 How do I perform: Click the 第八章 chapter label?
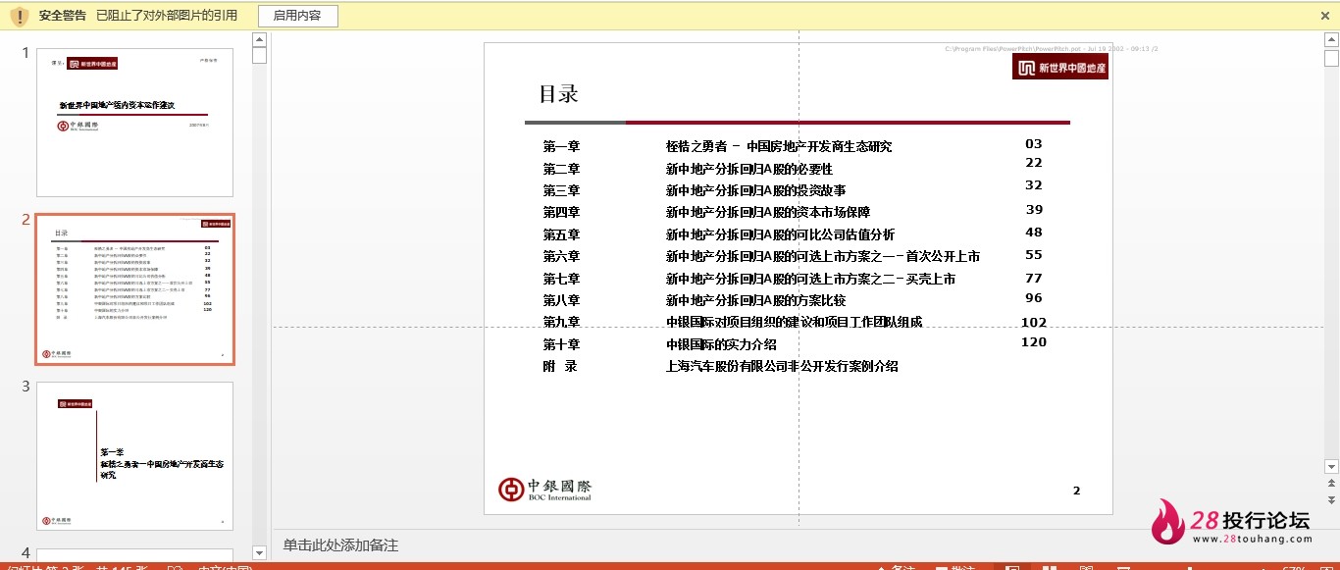(x=561, y=300)
